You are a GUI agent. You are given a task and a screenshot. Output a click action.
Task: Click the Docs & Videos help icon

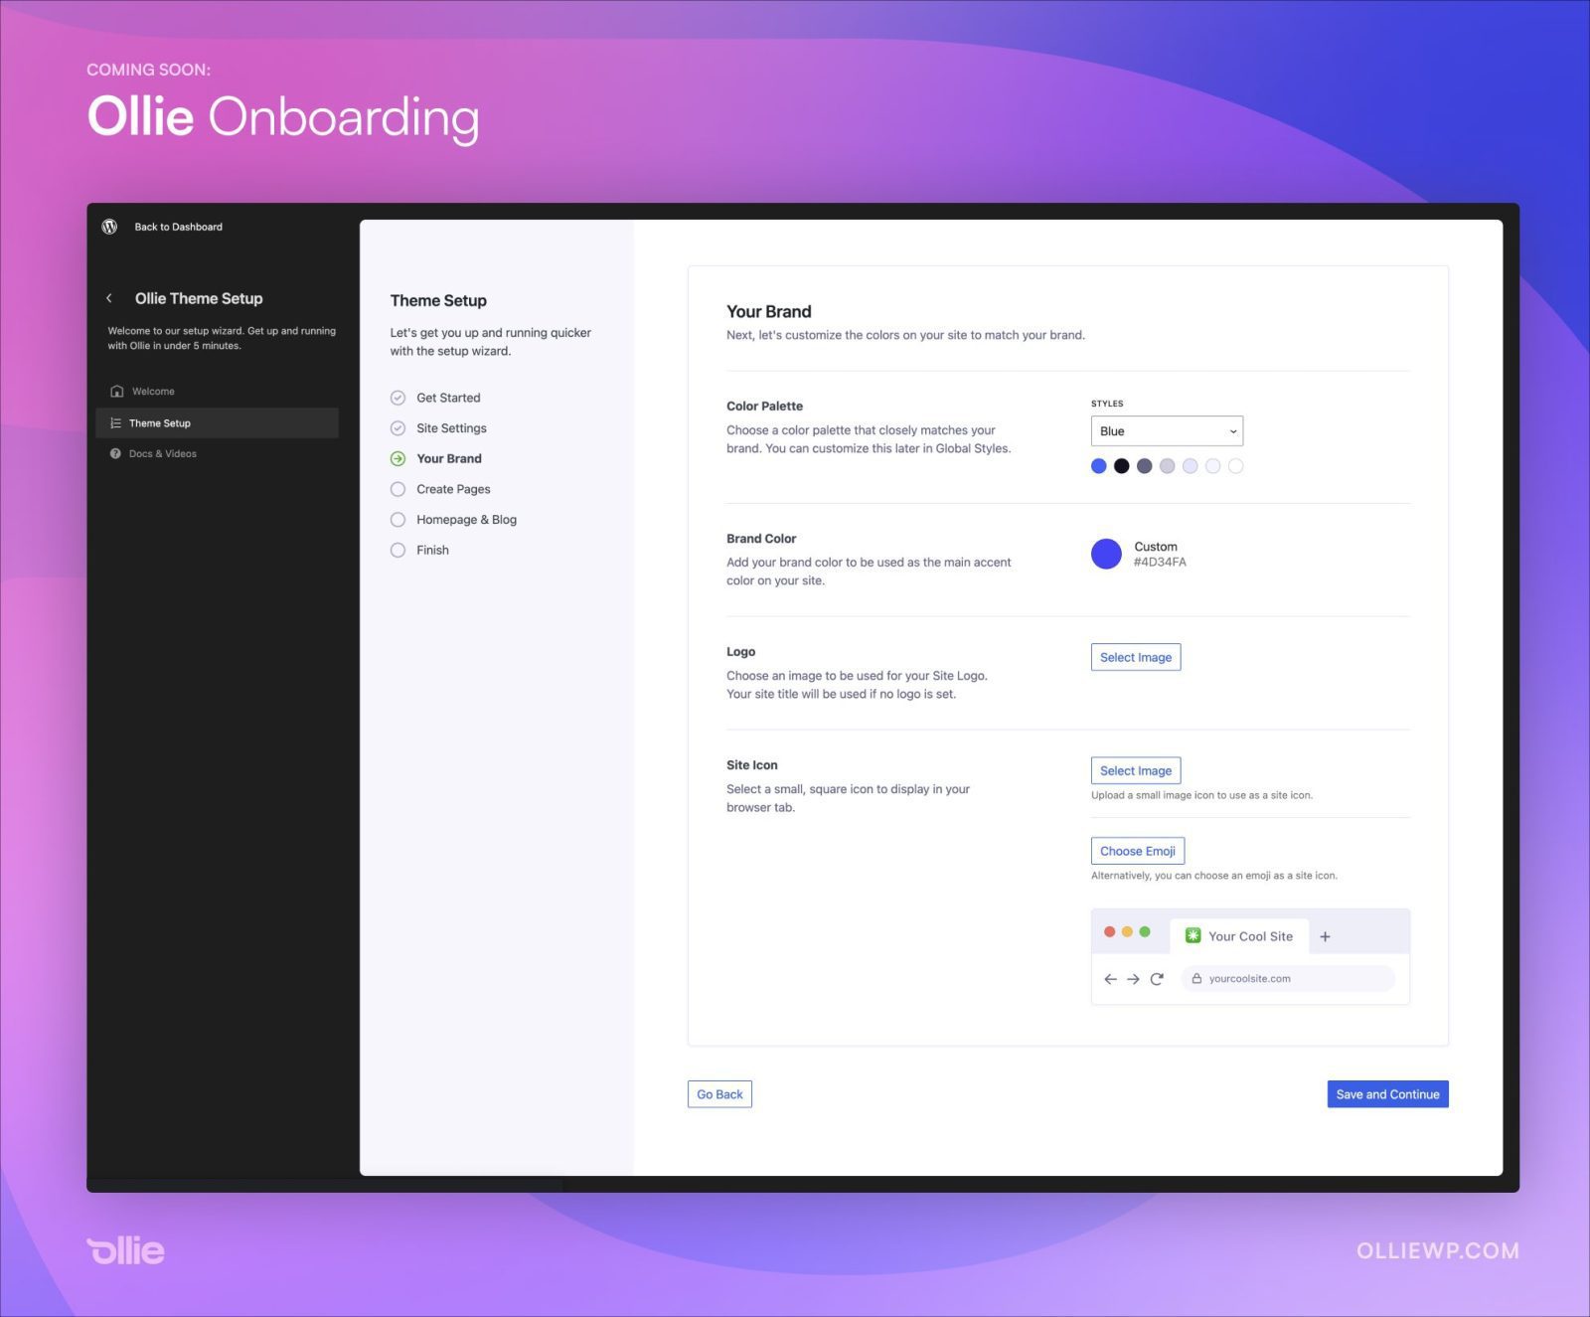point(115,453)
